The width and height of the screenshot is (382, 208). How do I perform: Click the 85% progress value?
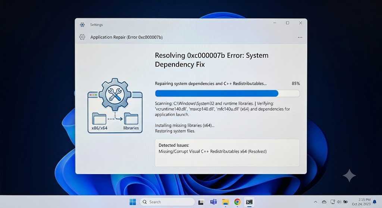[x=296, y=83]
